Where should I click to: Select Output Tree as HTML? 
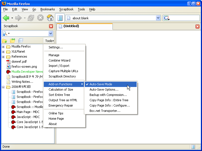click(64, 100)
